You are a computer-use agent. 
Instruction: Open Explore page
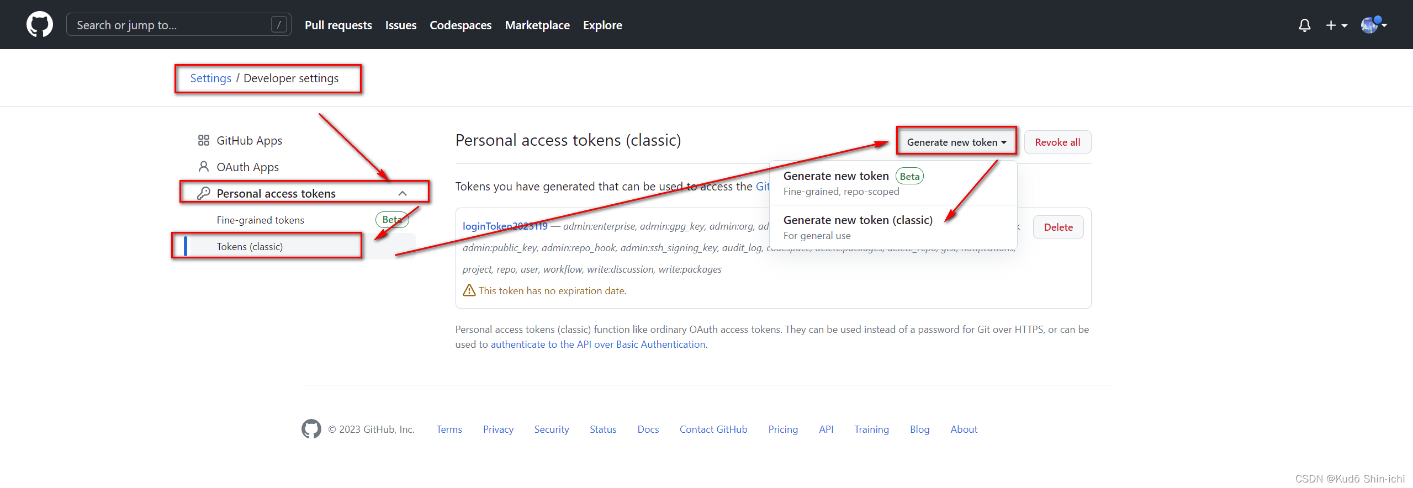point(602,25)
